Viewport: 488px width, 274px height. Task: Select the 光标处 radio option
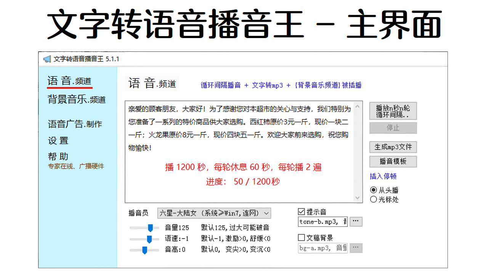pos(373,199)
